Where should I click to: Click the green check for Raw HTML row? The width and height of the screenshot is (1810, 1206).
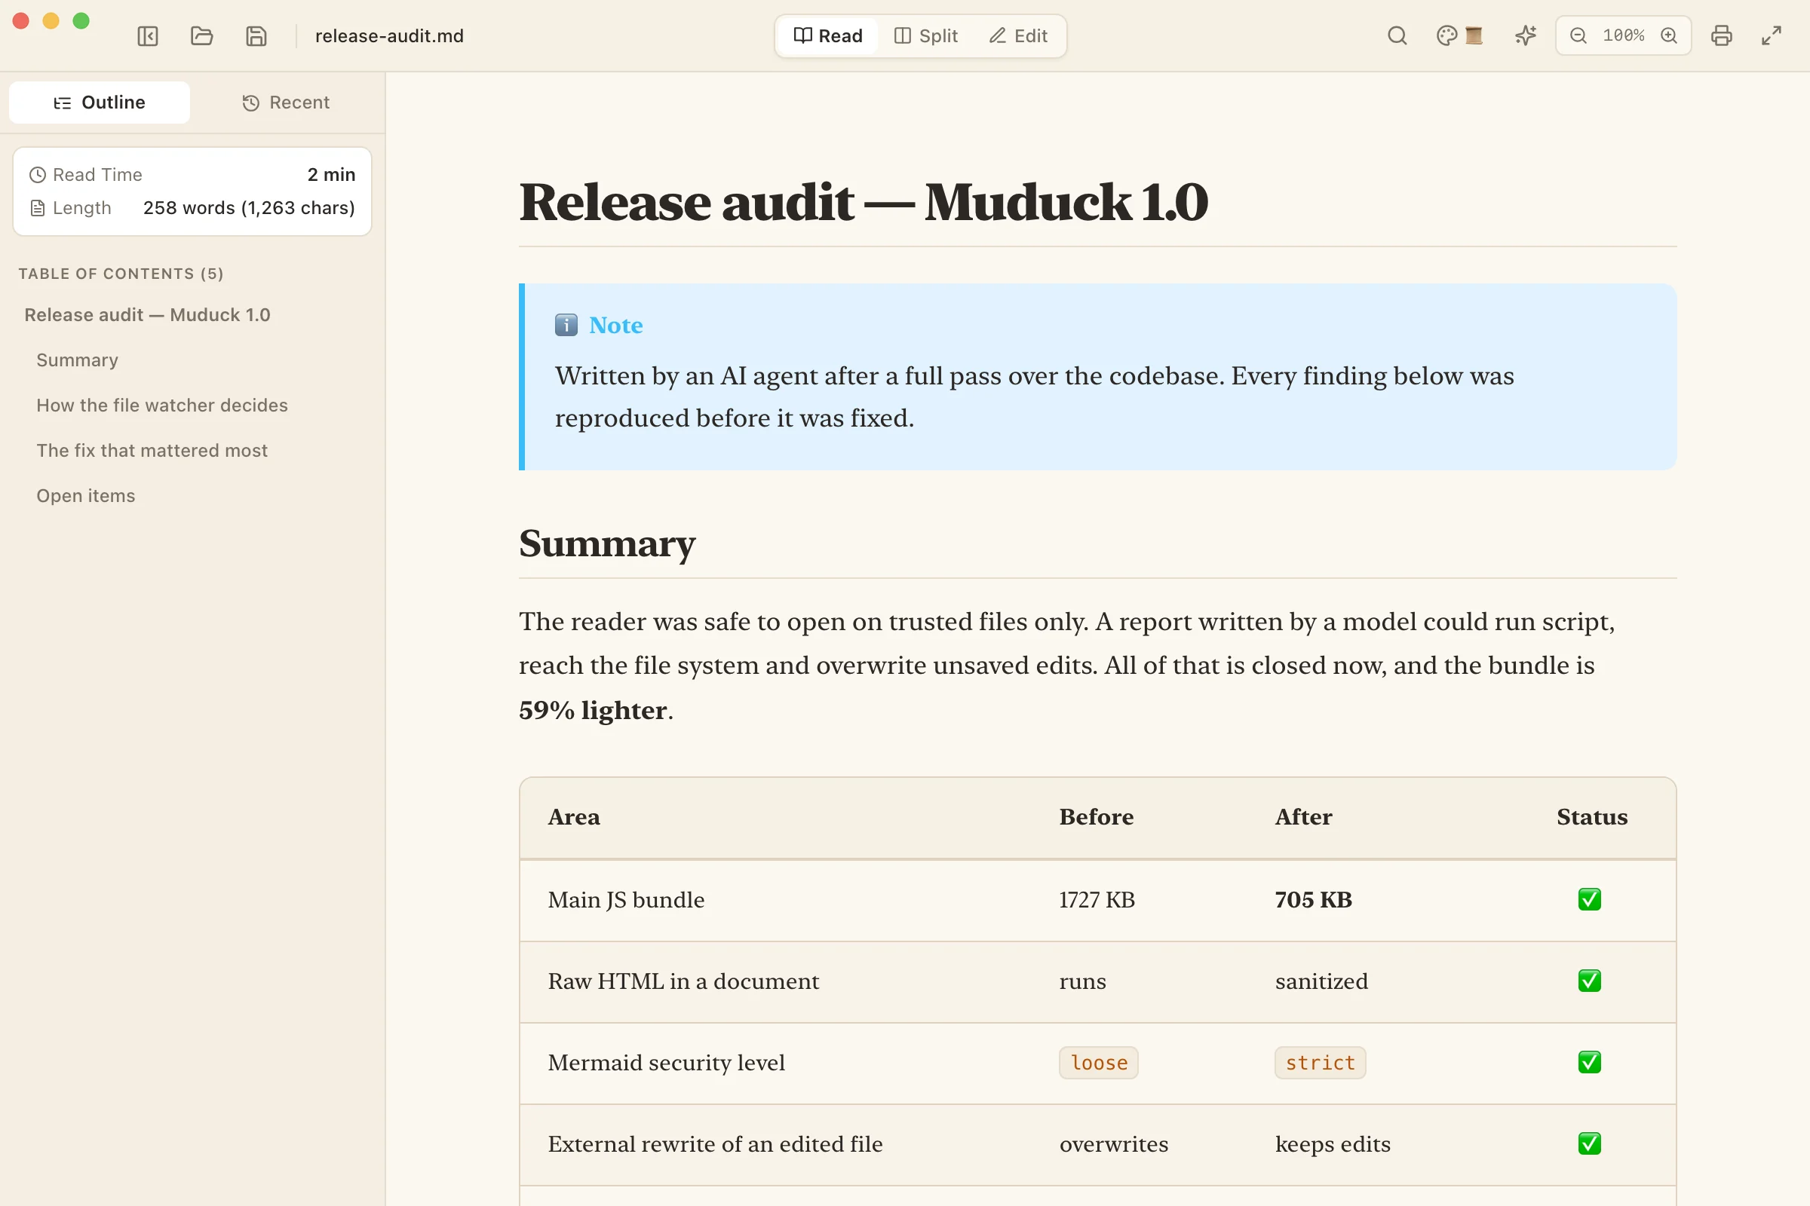point(1589,981)
